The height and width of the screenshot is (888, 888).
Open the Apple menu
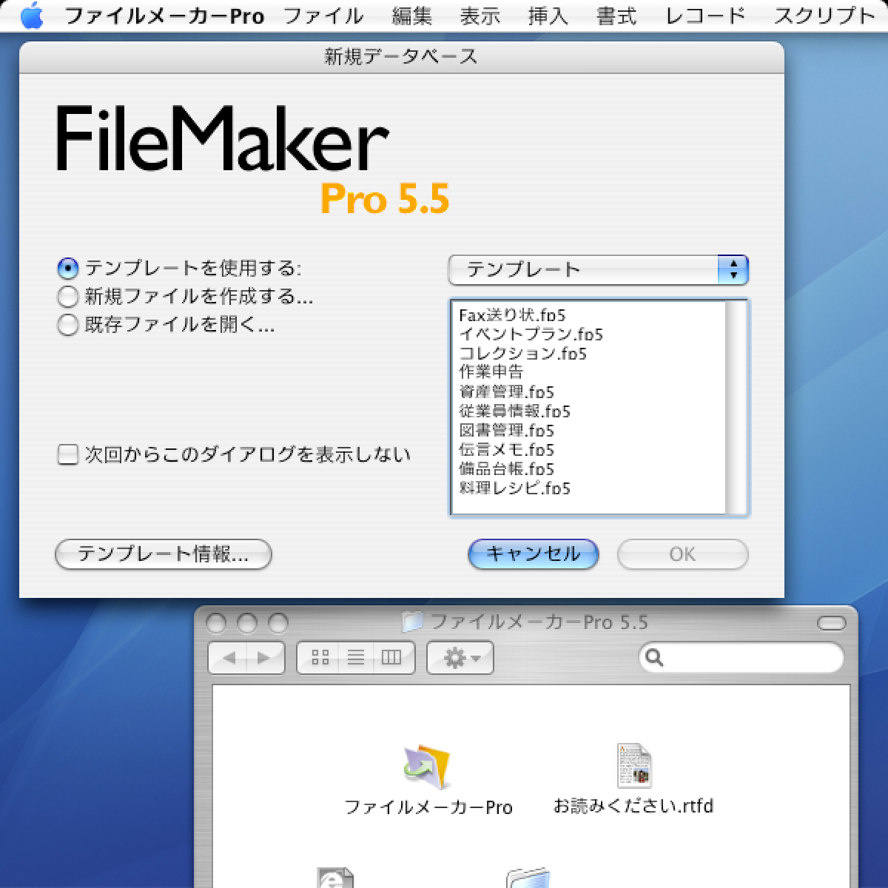[x=32, y=16]
